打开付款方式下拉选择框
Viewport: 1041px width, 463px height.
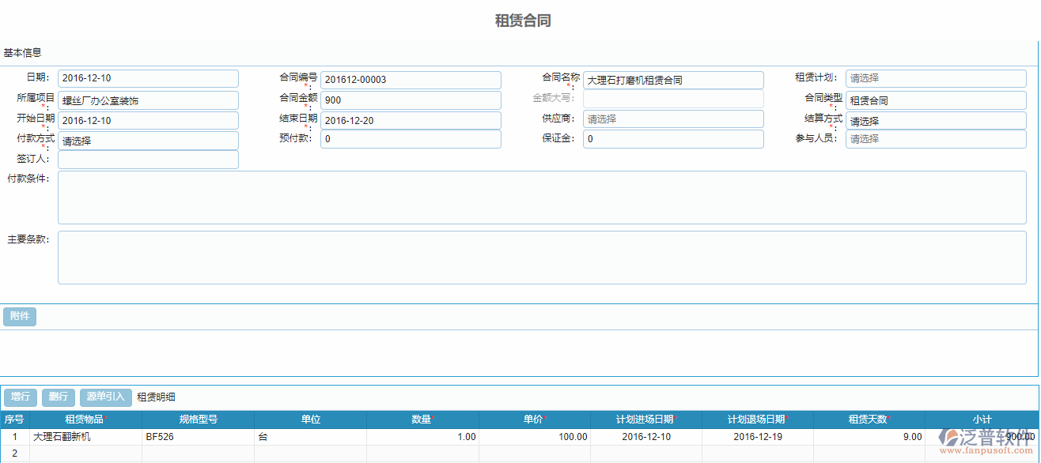(148, 140)
